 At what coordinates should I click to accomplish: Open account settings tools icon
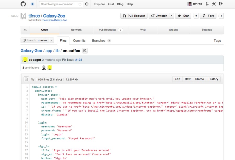click(214, 4)
